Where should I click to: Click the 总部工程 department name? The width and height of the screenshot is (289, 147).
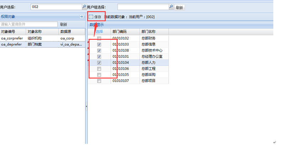click(x=148, y=69)
